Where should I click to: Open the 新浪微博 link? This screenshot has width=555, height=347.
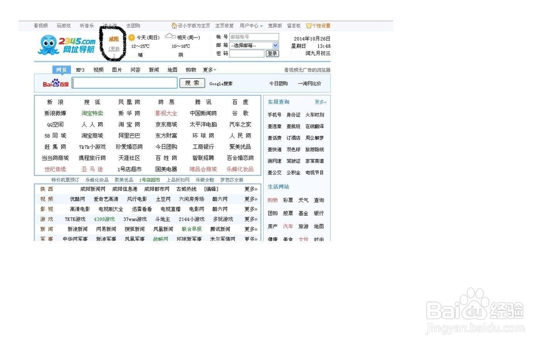[x=55, y=113]
